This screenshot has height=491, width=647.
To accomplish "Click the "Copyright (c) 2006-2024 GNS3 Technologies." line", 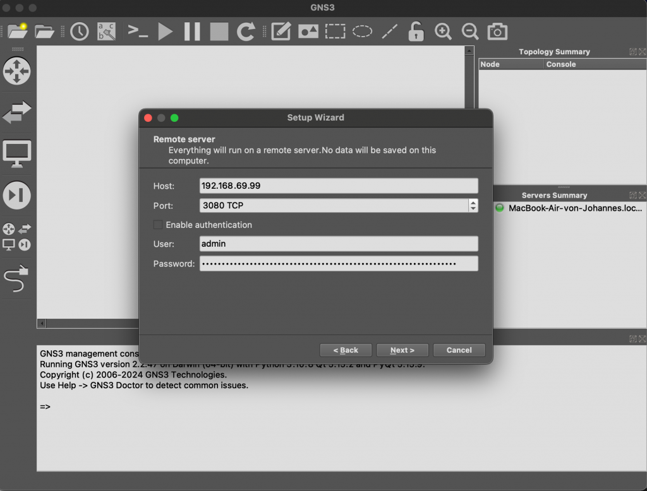I will (133, 375).
